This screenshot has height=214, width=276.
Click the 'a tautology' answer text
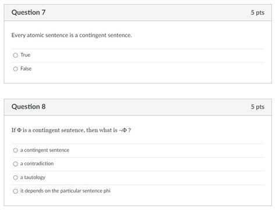pos(33,177)
